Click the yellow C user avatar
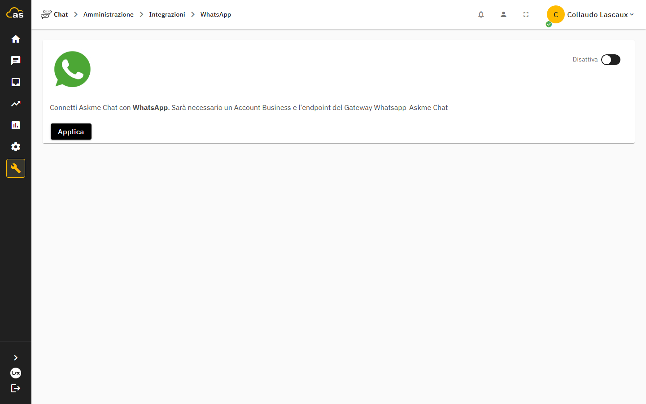646x404 pixels. pyautogui.click(x=555, y=14)
